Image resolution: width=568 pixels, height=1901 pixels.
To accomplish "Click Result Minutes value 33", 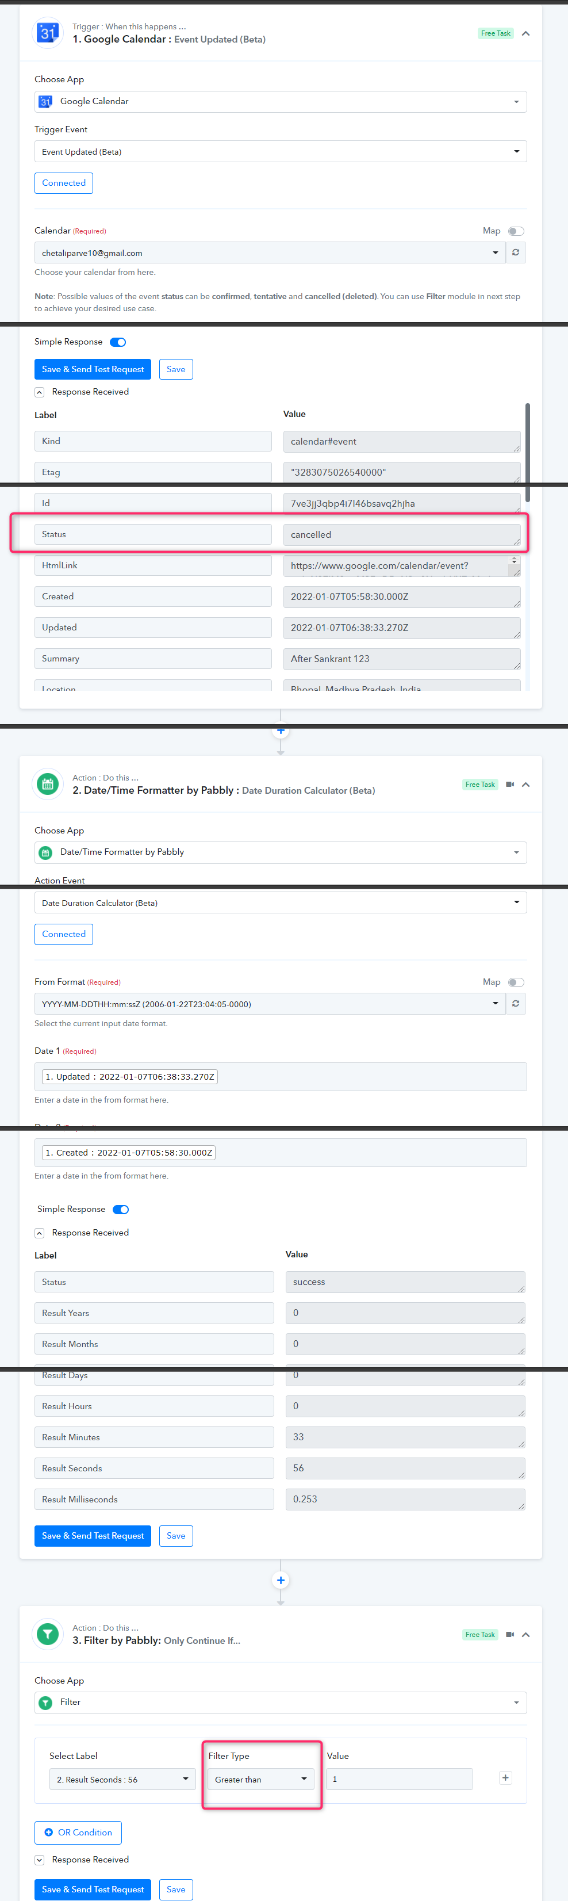I will [405, 1437].
